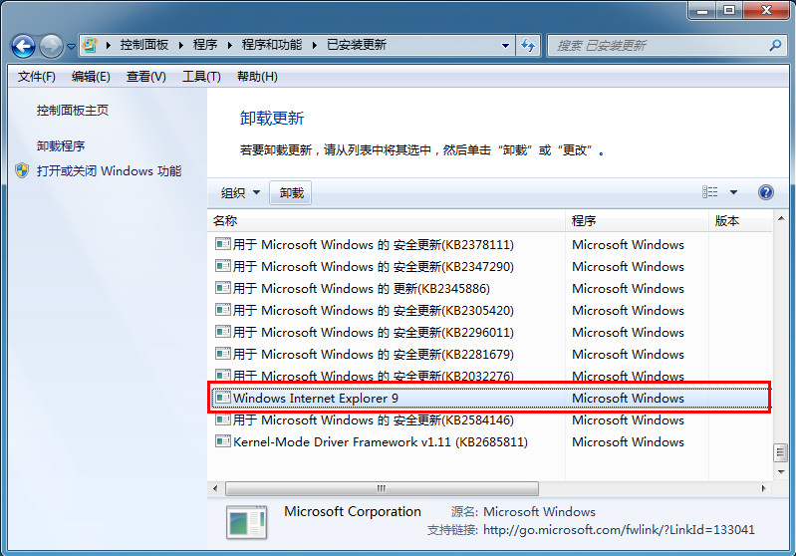Open the 卸载程序 link

pos(61,146)
